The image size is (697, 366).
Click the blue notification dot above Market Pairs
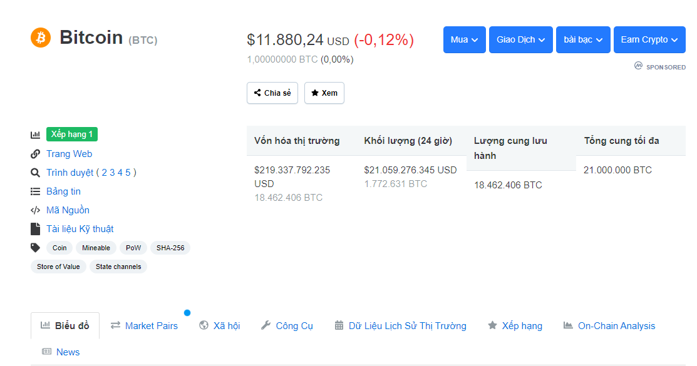coord(187,313)
